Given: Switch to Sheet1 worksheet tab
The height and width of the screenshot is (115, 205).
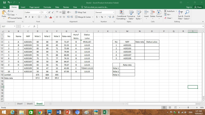Looking at the screenshot, I should tap(20, 104).
